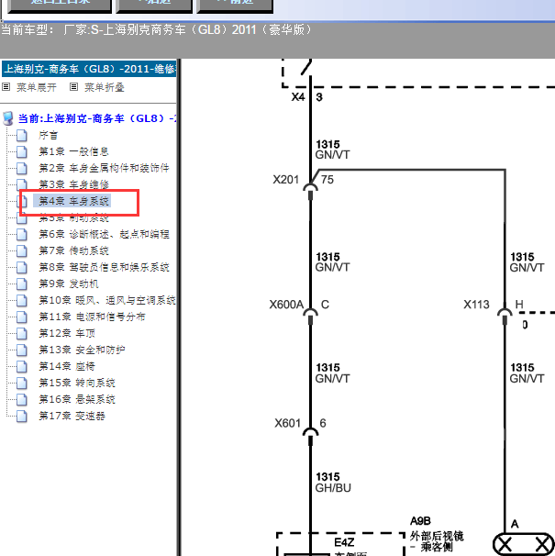The width and height of the screenshot is (555, 556).
Task: Click the 返回主目录 button at top
Action: coord(60,6)
